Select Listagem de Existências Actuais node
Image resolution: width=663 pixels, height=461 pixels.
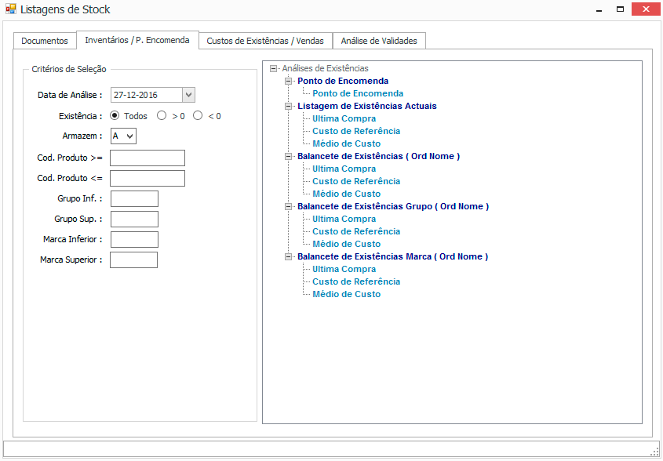click(x=367, y=106)
